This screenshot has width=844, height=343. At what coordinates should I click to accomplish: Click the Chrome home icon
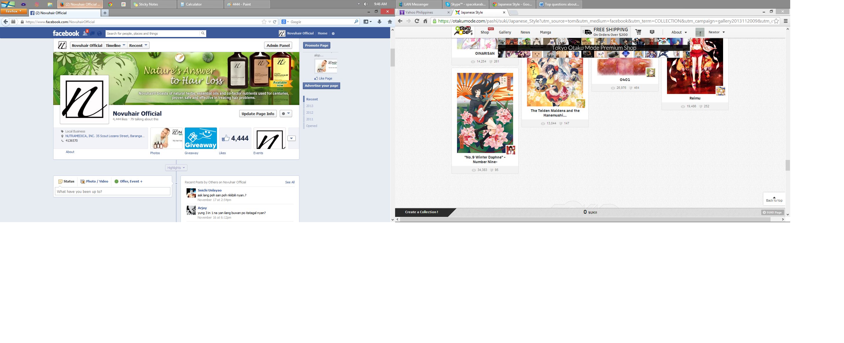425,21
